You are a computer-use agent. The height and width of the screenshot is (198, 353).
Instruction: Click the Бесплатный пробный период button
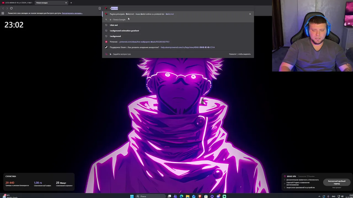[337, 182]
